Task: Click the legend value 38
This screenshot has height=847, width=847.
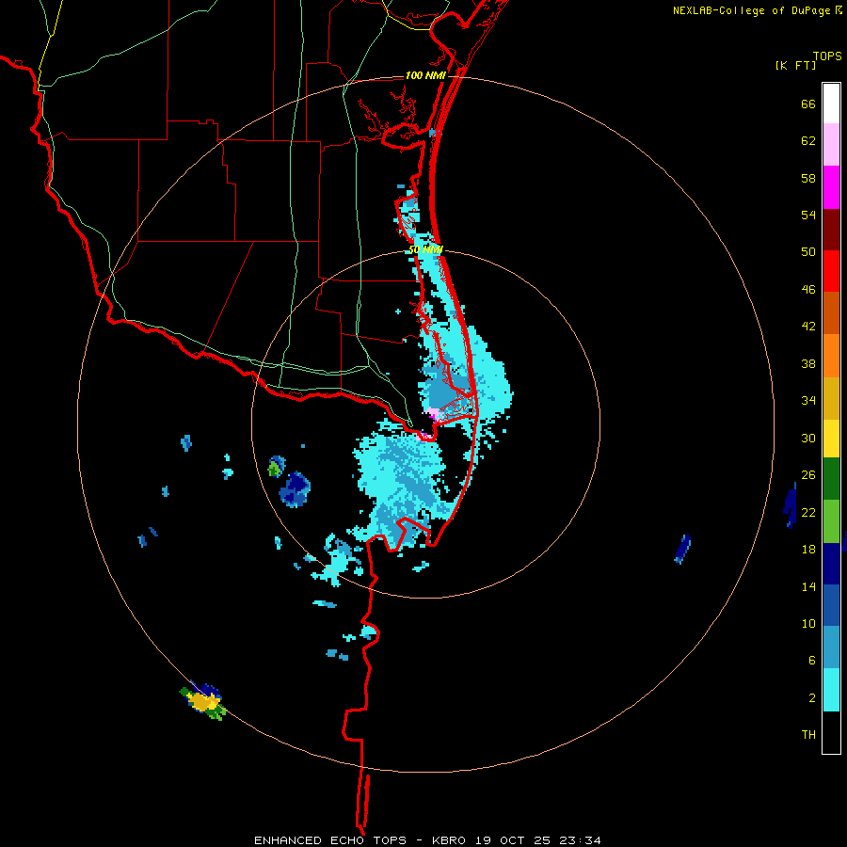Action: 808,363
